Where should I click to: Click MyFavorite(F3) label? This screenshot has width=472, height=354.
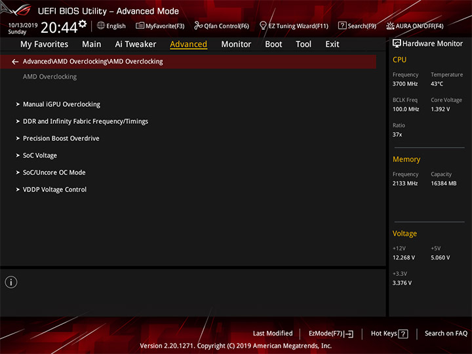point(165,26)
